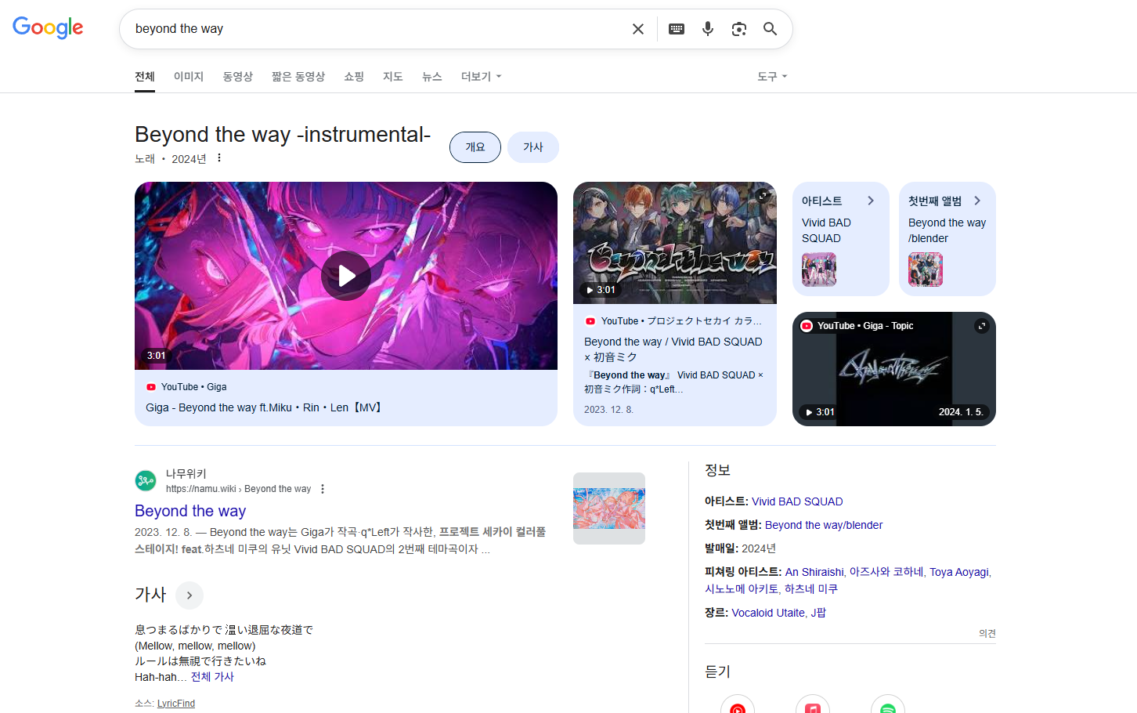Open the namu.wiki Beyond the way link
The image size is (1137, 713).
pyautogui.click(x=190, y=511)
